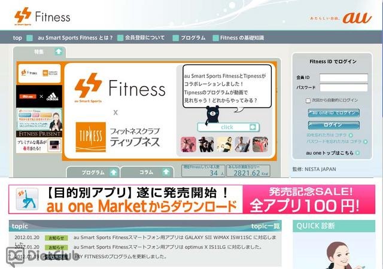The width and height of the screenshot is (383, 269).
Task: Open the top navigation item
Action: click(x=17, y=38)
